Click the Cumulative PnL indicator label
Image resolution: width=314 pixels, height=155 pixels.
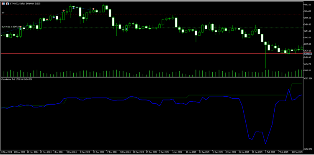coord(17,79)
